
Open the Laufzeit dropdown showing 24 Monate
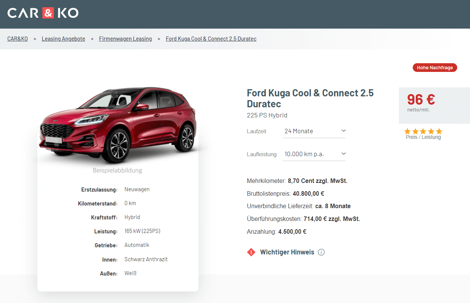coord(314,131)
